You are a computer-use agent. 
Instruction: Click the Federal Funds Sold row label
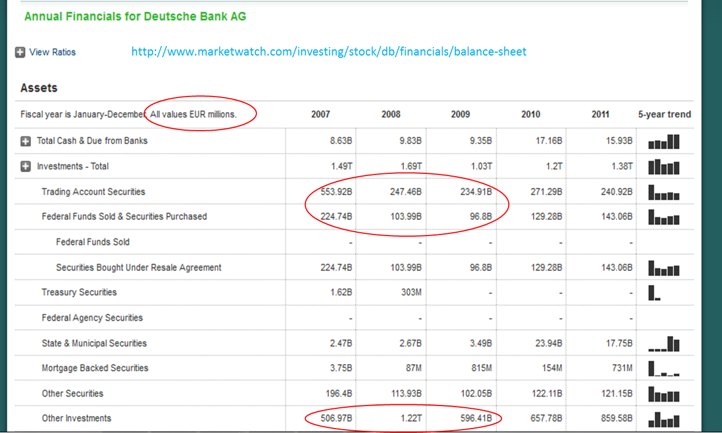pyautogui.click(x=93, y=242)
